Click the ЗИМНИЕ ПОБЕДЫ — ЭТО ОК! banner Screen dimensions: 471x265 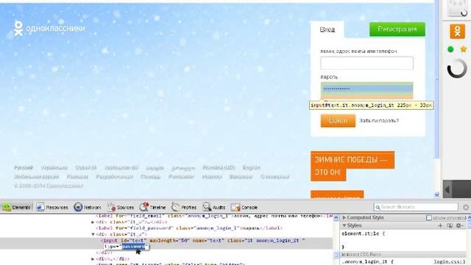[x=353, y=166]
